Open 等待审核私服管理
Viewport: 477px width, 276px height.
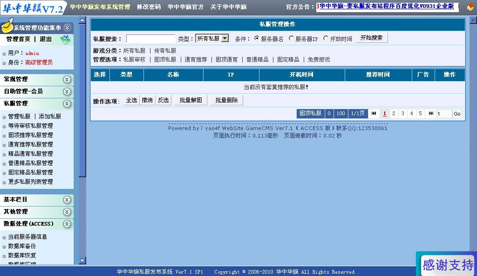(30, 126)
